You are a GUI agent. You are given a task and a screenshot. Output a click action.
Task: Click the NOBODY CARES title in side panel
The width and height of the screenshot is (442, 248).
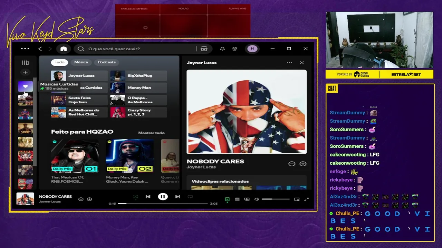[x=215, y=161]
